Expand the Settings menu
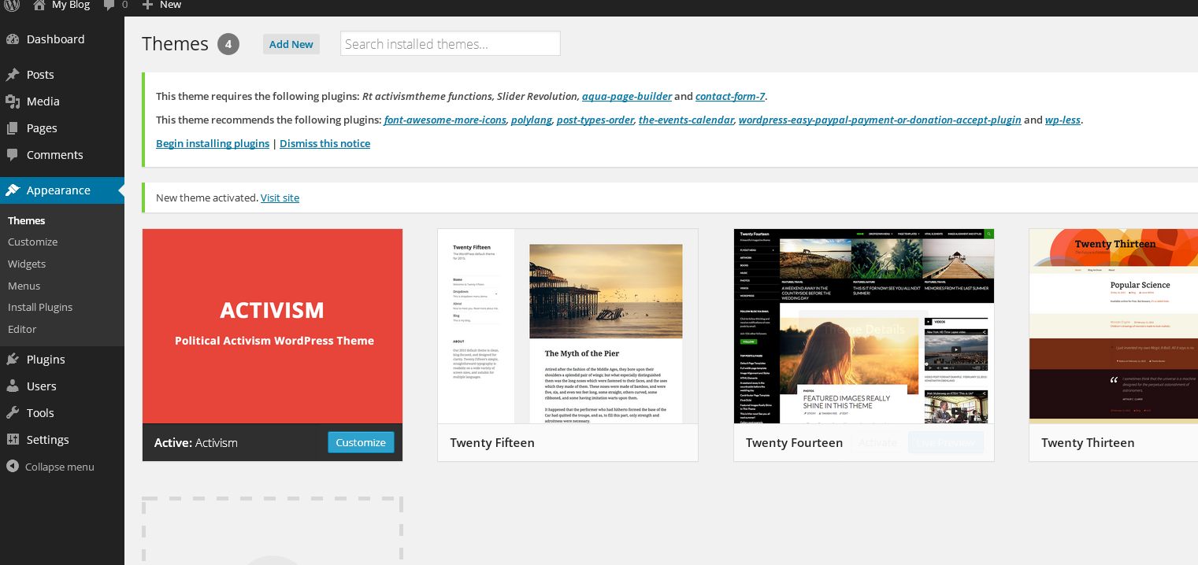The image size is (1198, 565). [47, 440]
